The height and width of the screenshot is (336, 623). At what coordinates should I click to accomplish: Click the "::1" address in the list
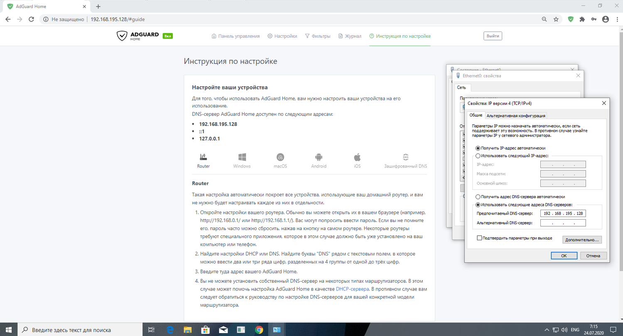point(203,131)
